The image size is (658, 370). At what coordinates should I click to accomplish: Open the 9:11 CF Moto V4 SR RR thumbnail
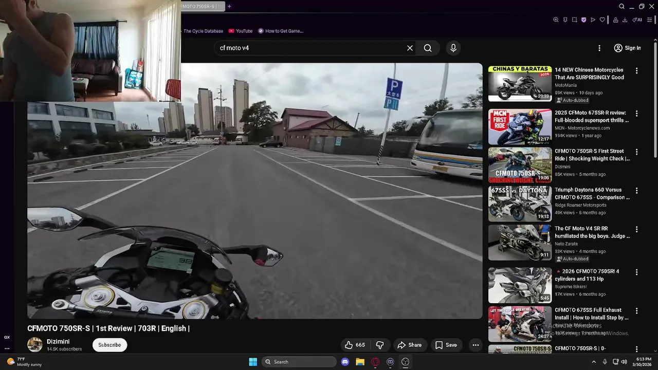tap(520, 242)
